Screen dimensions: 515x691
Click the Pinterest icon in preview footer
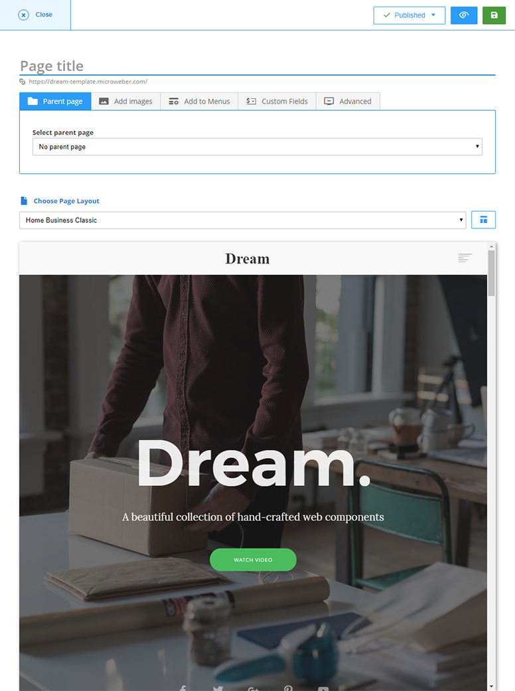(x=288, y=688)
